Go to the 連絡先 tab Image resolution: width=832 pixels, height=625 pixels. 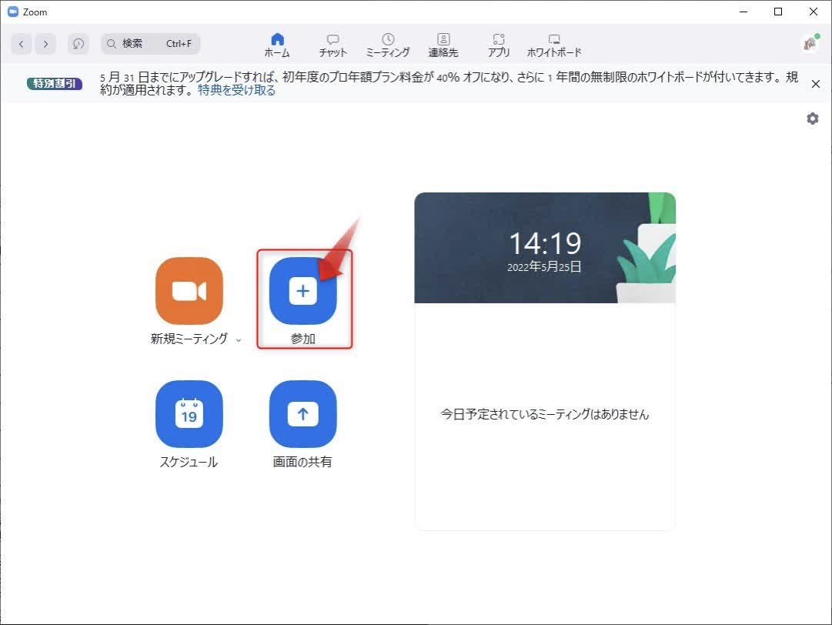(443, 45)
